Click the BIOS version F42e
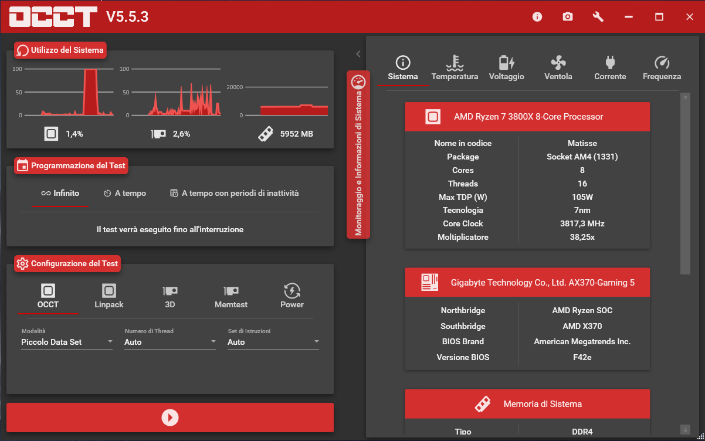Image resolution: width=705 pixels, height=441 pixels. click(x=582, y=357)
